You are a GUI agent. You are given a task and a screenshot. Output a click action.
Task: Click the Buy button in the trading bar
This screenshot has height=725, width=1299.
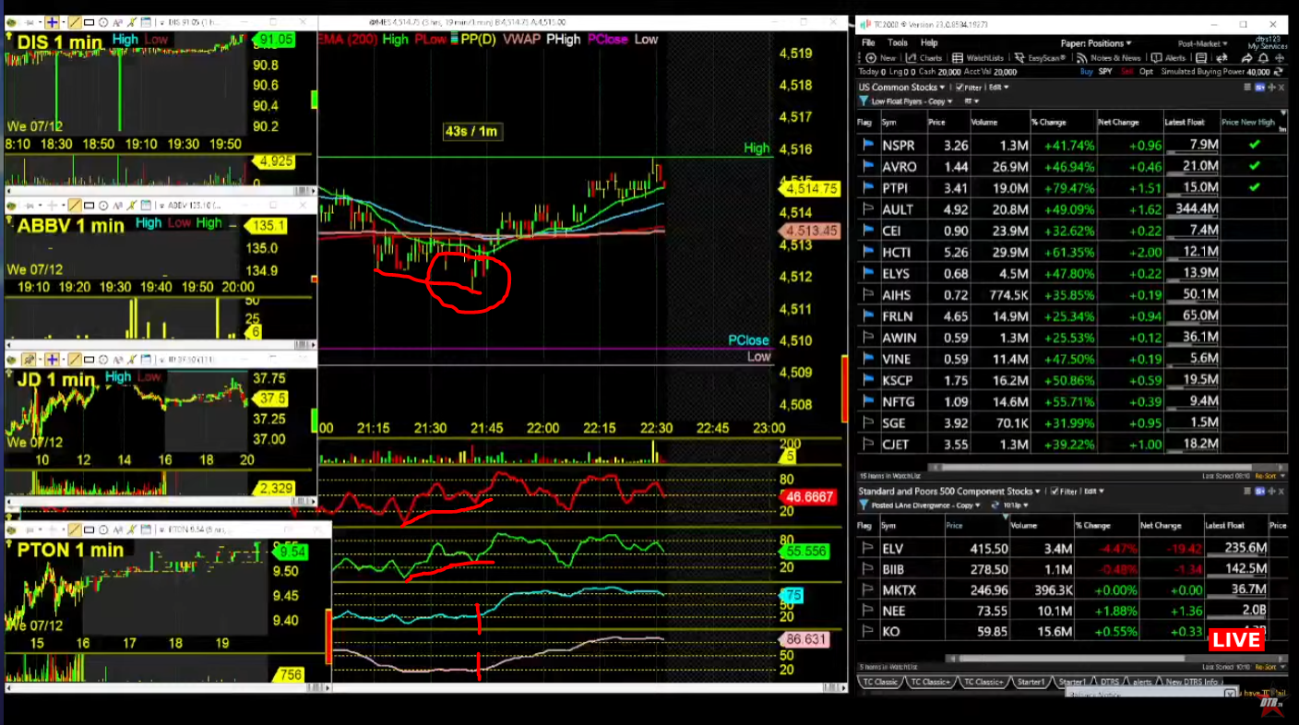coord(1087,72)
